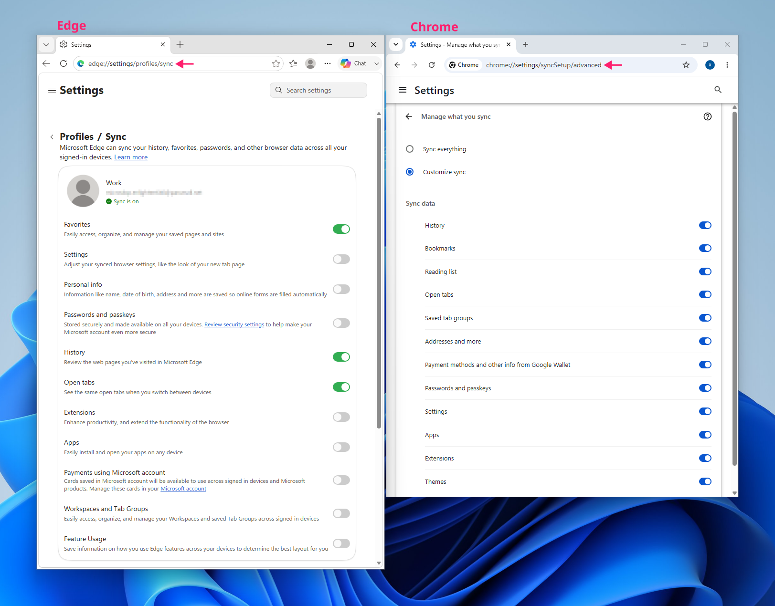Viewport: 775px width, 606px height.
Task: Turn off Favorites sync in Edge
Action: (x=341, y=229)
